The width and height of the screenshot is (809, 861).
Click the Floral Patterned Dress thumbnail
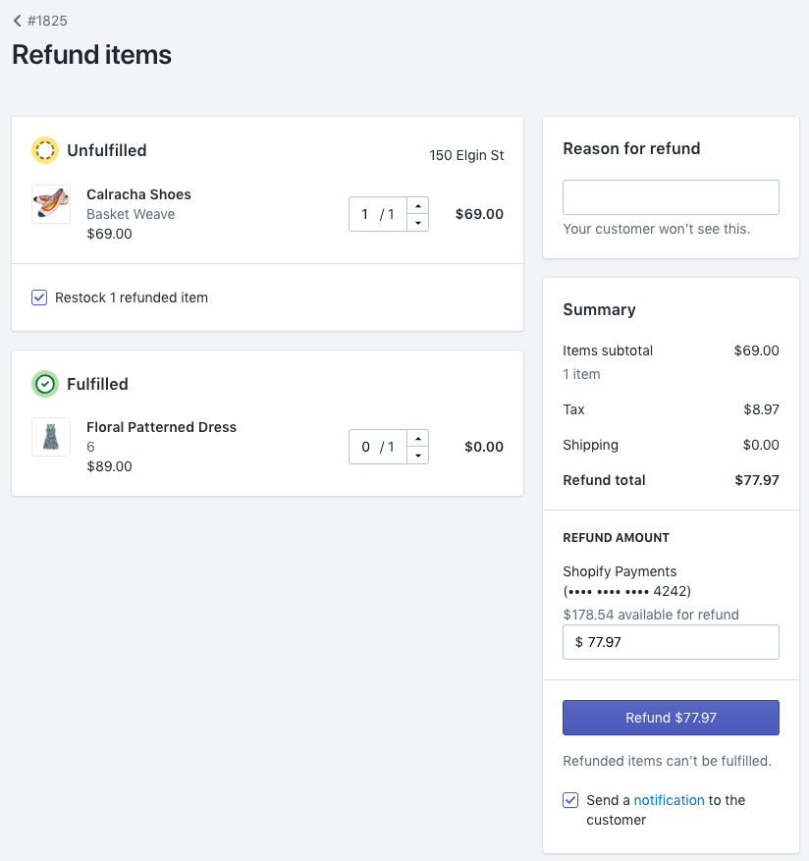(x=51, y=437)
